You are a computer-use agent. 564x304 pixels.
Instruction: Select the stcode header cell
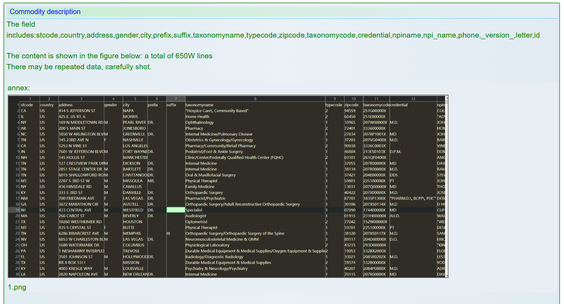(27, 105)
